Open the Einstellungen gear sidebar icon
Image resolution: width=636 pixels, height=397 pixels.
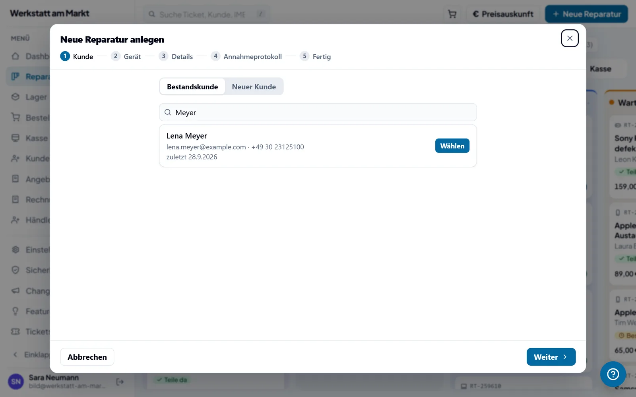[16, 250]
